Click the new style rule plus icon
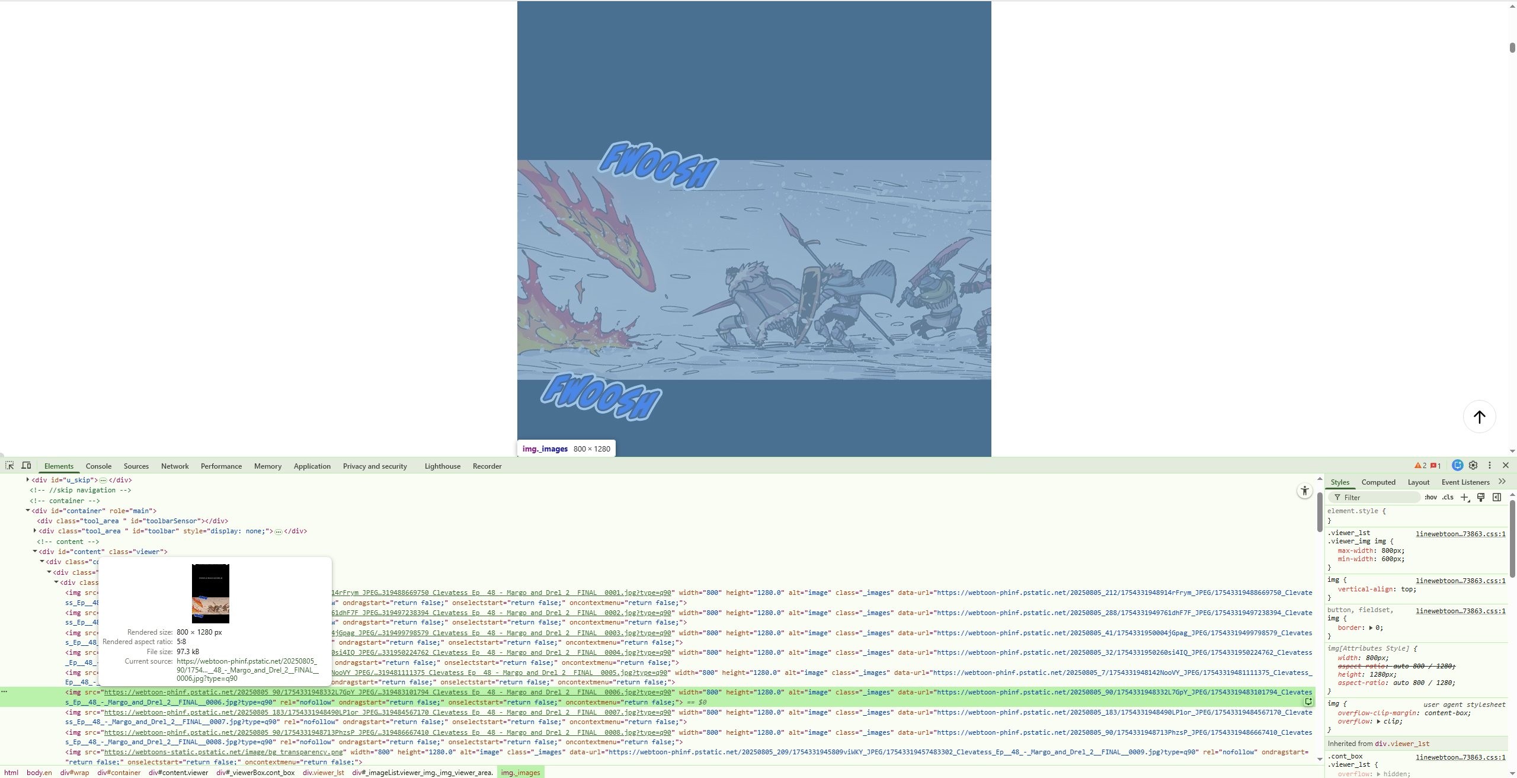The width and height of the screenshot is (1517, 778). [x=1464, y=497]
